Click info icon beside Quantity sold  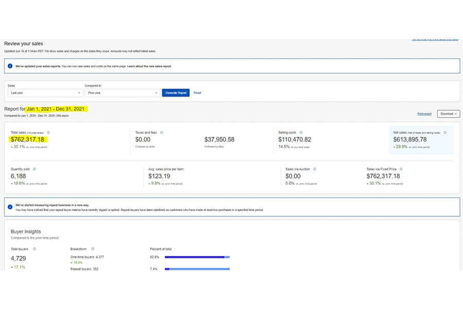34,169
